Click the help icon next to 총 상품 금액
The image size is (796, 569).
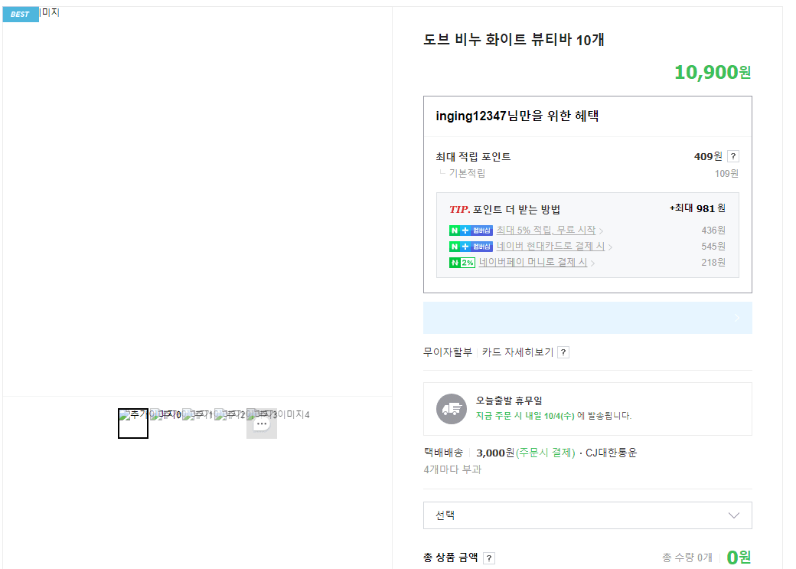(x=489, y=558)
